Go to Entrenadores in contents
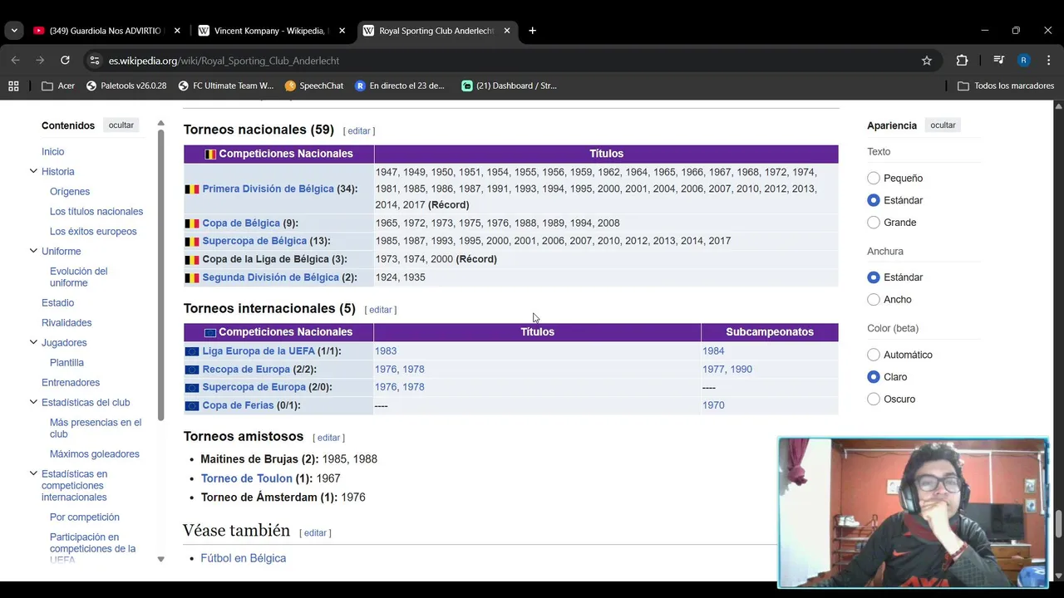This screenshot has width=1064, height=598. [71, 383]
